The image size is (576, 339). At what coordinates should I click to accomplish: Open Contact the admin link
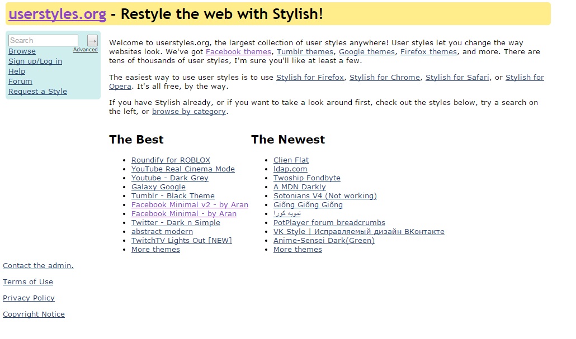tap(38, 265)
